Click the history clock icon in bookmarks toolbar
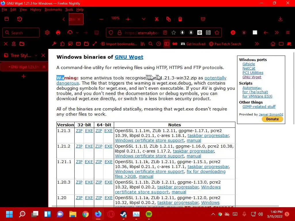The height and width of the screenshot is (221, 295). tap(159, 44)
